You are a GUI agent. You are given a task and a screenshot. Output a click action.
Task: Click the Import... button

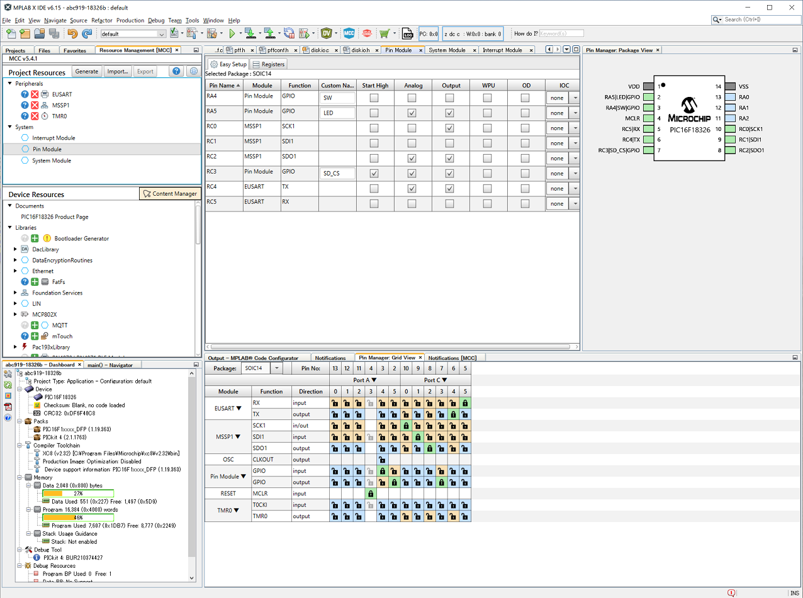click(x=118, y=72)
